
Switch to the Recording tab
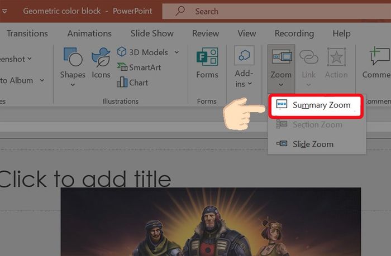point(294,33)
